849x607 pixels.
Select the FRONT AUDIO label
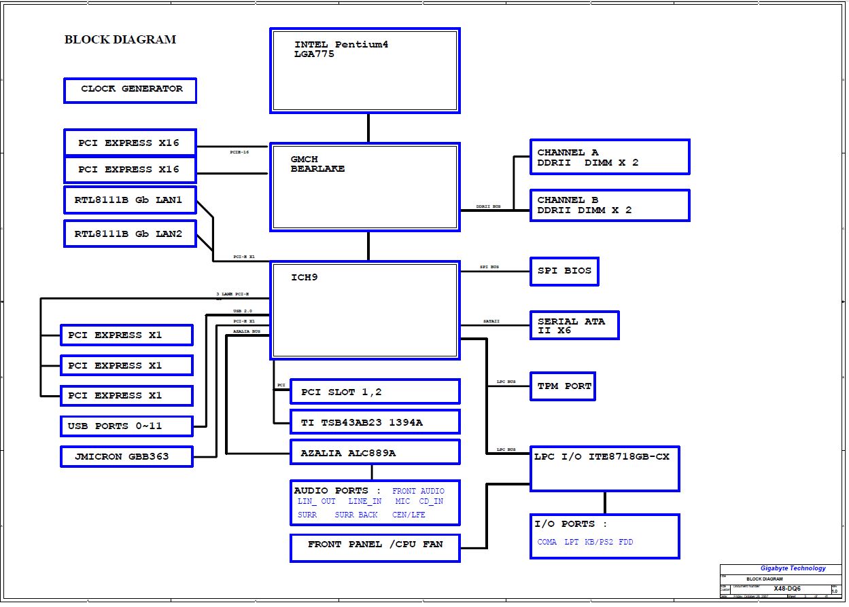point(418,491)
